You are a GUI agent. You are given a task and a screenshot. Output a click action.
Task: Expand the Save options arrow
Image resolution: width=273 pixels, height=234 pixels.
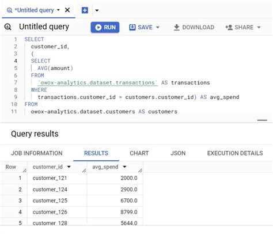click(x=158, y=27)
